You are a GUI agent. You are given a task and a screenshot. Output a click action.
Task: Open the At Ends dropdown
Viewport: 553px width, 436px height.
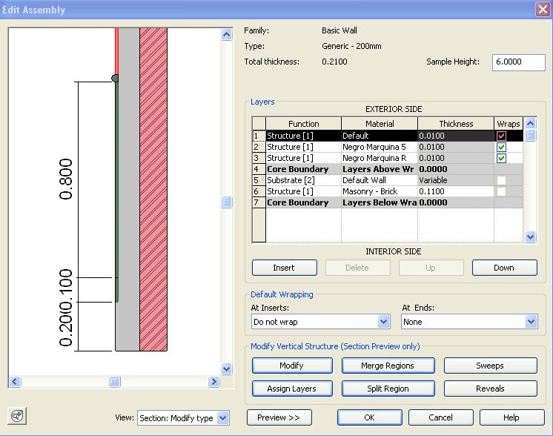point(530,322)
